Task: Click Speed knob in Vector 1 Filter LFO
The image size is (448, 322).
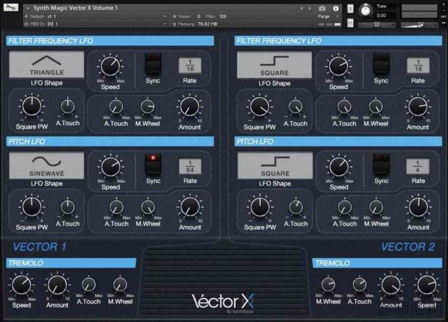Action: (110, 66)
